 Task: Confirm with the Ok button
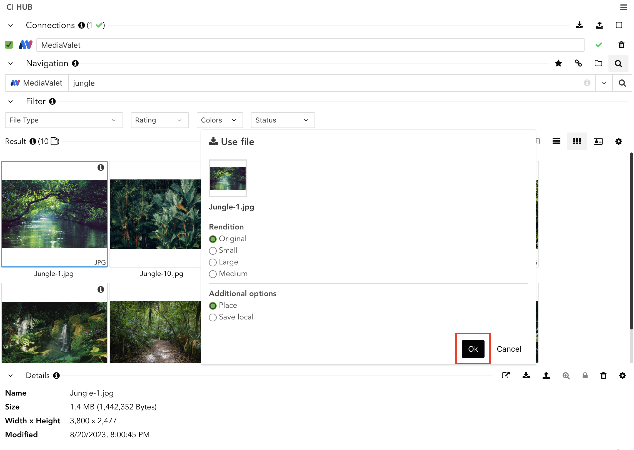[473, 349]
